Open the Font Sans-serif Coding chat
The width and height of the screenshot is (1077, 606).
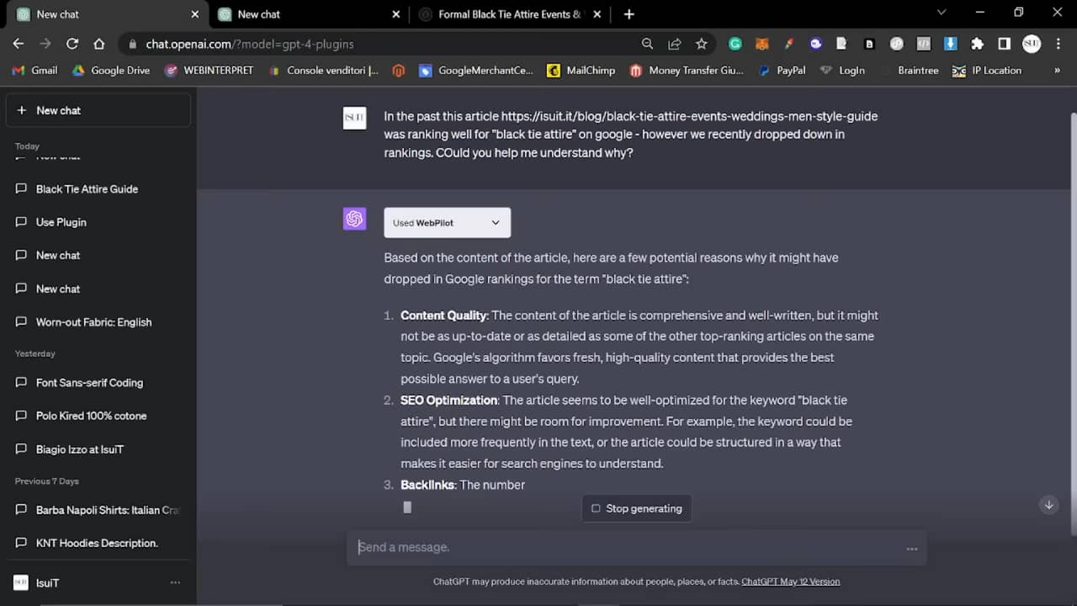[x=98, y=382]
